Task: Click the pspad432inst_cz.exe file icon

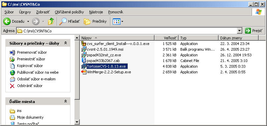Action: pos(84,55)
